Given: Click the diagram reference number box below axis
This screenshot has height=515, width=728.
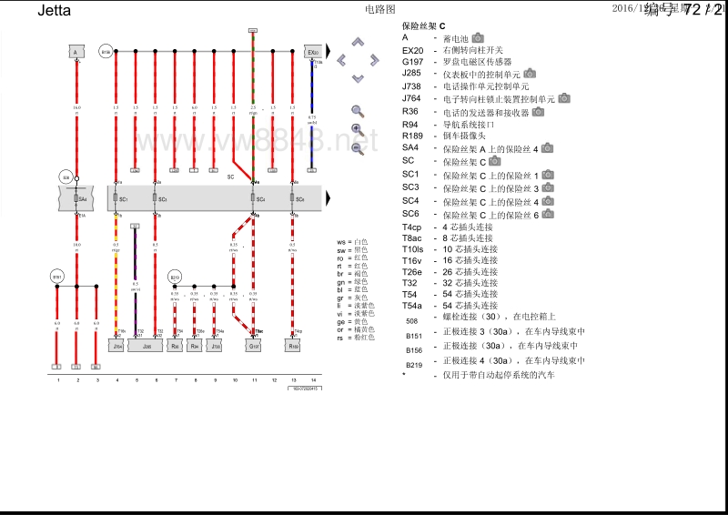Looking at the screenshot, I should point(305,389).
